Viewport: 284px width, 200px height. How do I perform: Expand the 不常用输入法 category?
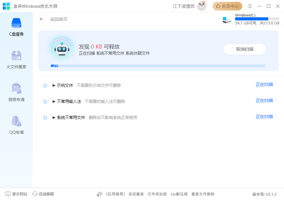coord(54,101)
